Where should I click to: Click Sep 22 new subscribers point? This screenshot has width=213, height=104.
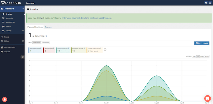pyautogui.click(x=106, y=96)
